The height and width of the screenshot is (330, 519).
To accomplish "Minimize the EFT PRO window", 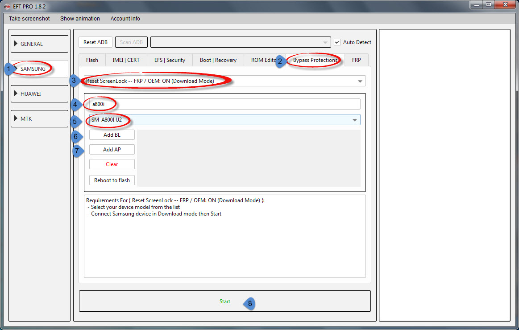I will [x=477, y=4].
